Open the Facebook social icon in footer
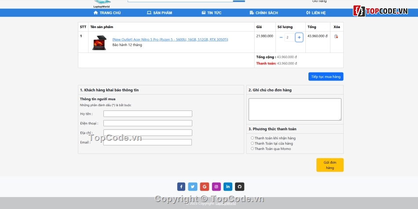The width and height of the screenshot is (418, 209). (x=181, y=187)
